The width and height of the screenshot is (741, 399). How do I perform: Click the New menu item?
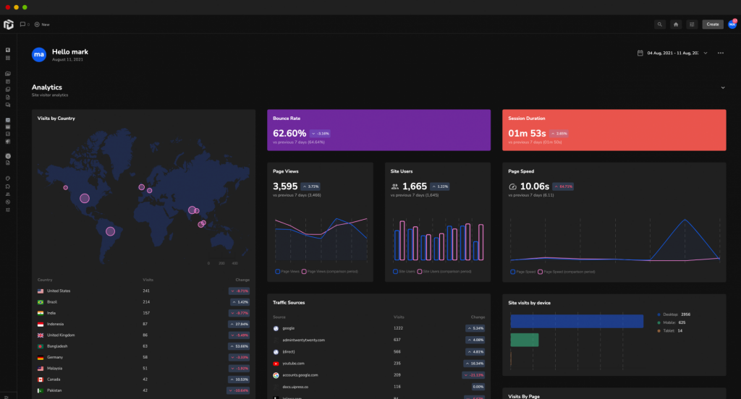pos(42,25)
